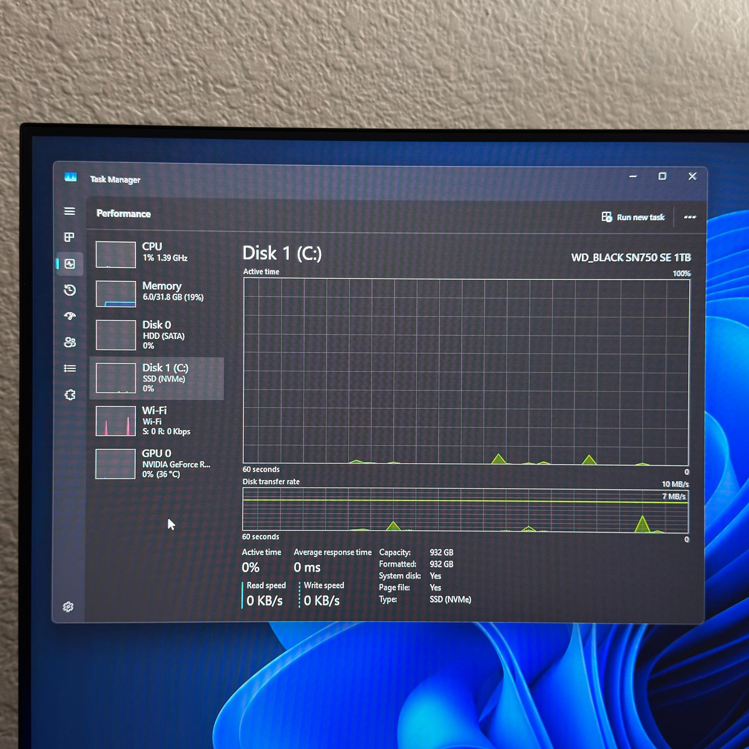Image resolution: width=749 pixels, height=749 pixels.
Task: Click Run new task button
Action: point(633,217)
